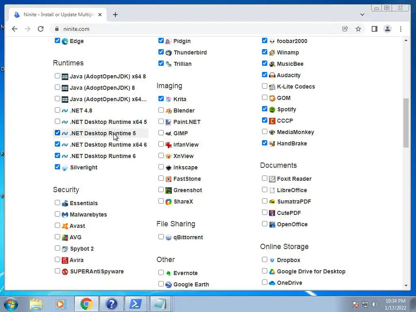
Task: Open Windows Start menu orb
Action: [11, 304]
